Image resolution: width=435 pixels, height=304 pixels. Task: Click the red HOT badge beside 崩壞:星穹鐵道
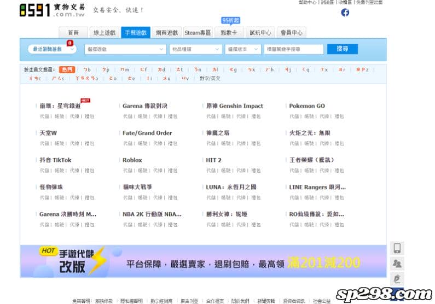tap(85, 100)
